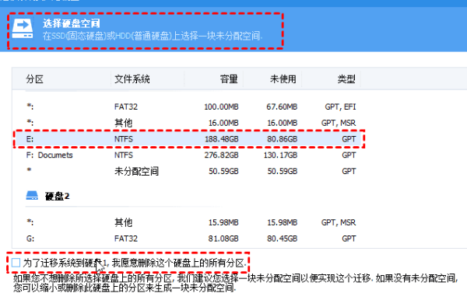Select the G: FAT32 partition row
The height and width of the screenshot is (307, 467).
pyautogui.click(x=188, y=239)
